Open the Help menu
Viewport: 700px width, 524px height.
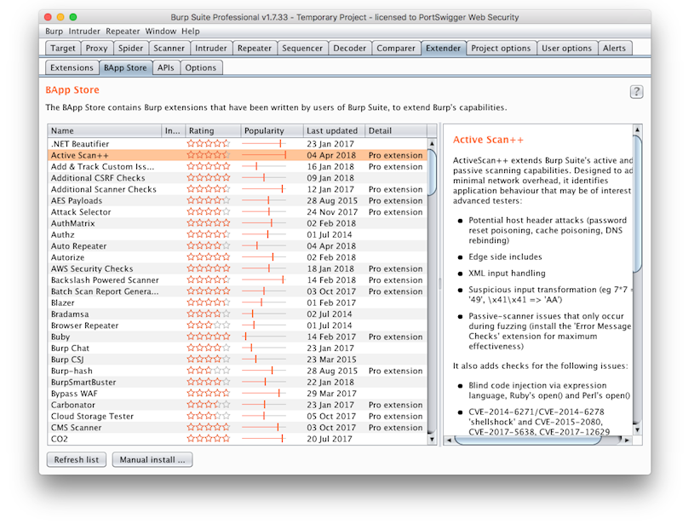[191, 32]
